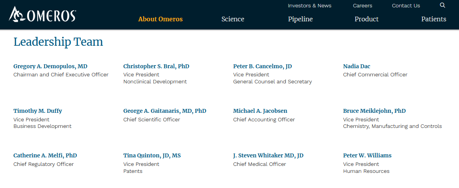Open Michael A. Jacobsen's profile
Screen dimensions: 459x188
pos(260,111)
